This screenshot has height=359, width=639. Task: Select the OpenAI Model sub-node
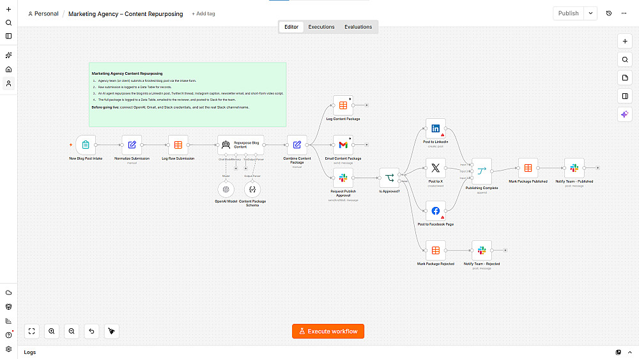226,189
